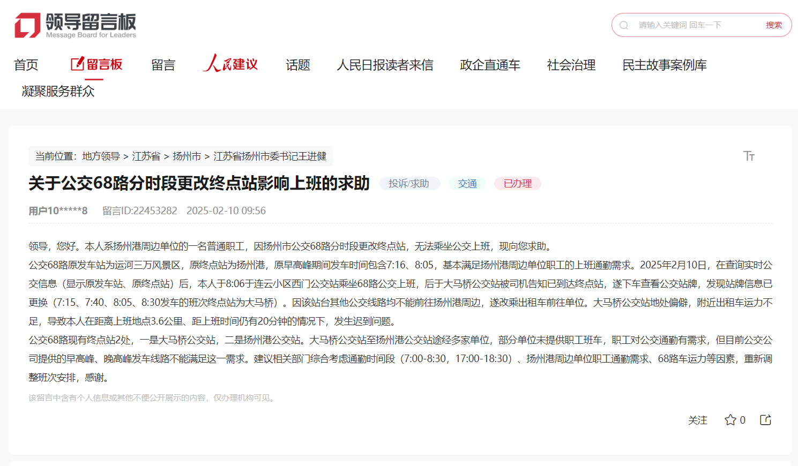This screenshot has width=798, height=466.
Task: Click the 江苏省 breadcrumb link
Action: coord(146,156)
